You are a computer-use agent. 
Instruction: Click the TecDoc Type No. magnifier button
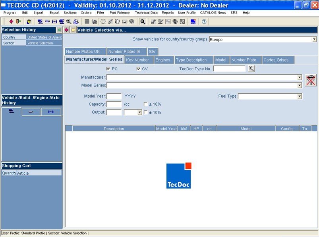251,68
